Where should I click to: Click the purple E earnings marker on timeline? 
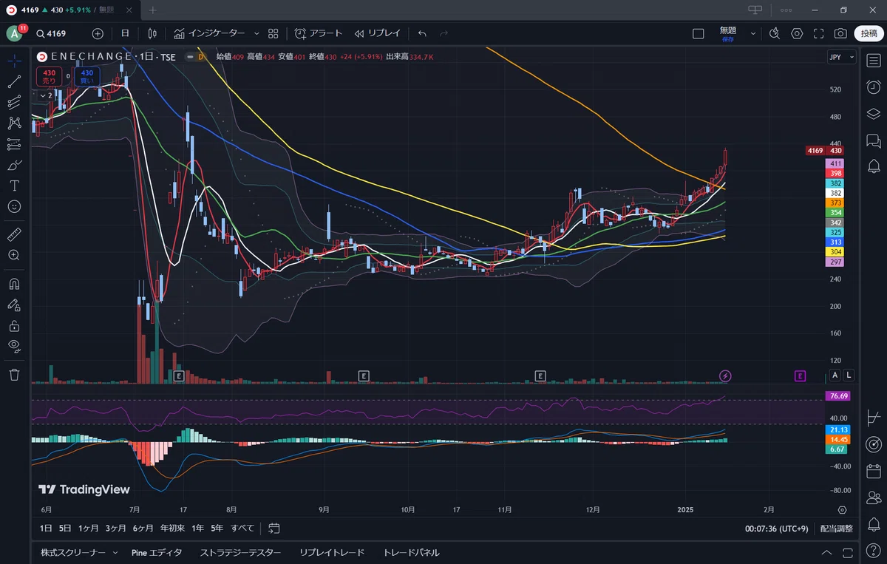pos(800,376)
